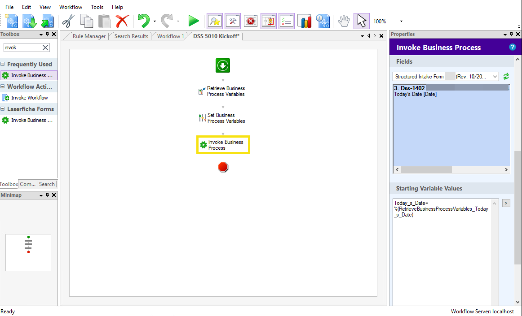Click the green Undo arrow
This screenshot has width=522, height=316.
click(143, 21)
